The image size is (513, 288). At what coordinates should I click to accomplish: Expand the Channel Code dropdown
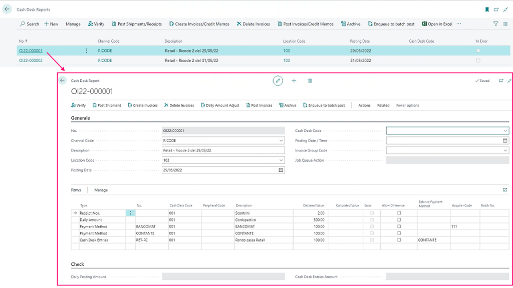(x=281, y=140)
